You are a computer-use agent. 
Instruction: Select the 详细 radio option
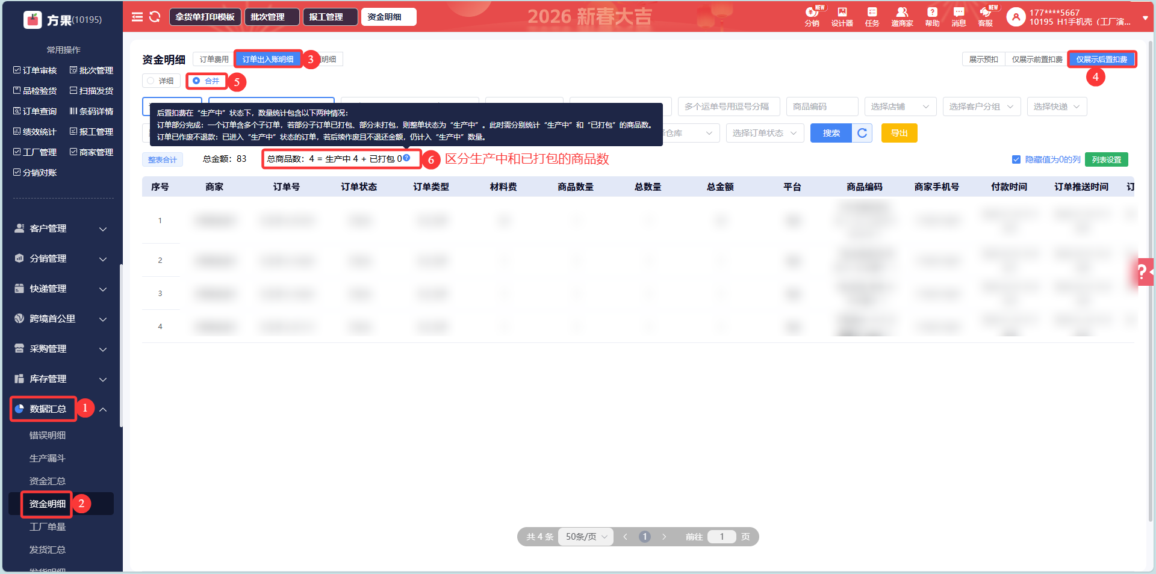161,81
